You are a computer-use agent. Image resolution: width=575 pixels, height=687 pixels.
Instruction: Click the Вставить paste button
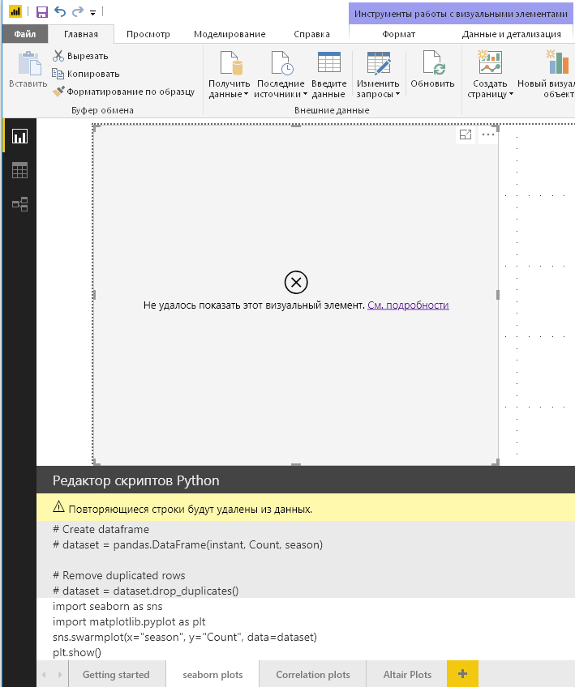pyautogui.click(x=28, y=69)
